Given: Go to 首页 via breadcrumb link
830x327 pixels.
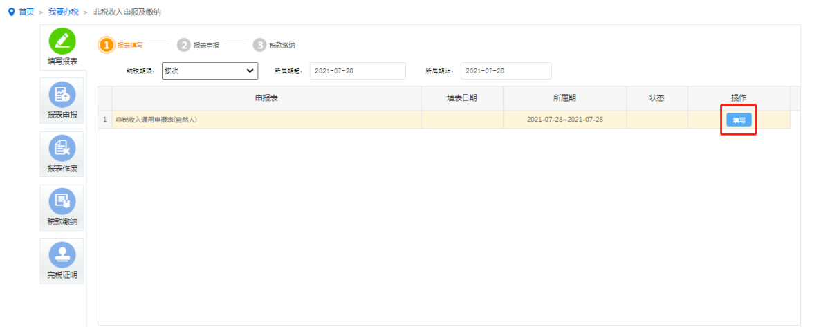Looking at the screenshot, I should click(26, 12).
